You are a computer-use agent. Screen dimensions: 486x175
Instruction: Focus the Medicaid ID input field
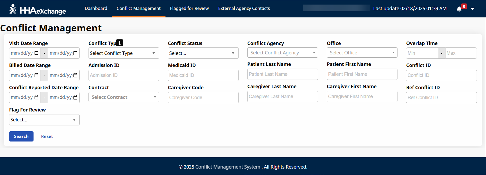coord(203,75)
